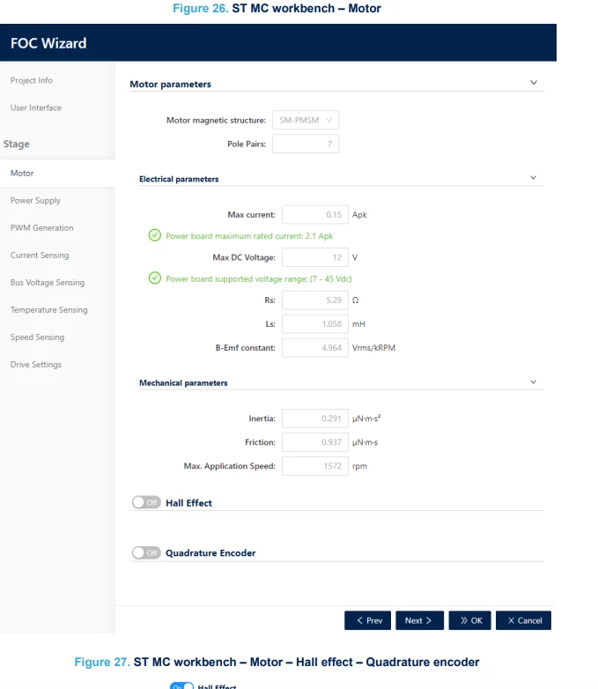Click the Pole Pairs field
Screen dimensions: 598x689
pos(306,144)
